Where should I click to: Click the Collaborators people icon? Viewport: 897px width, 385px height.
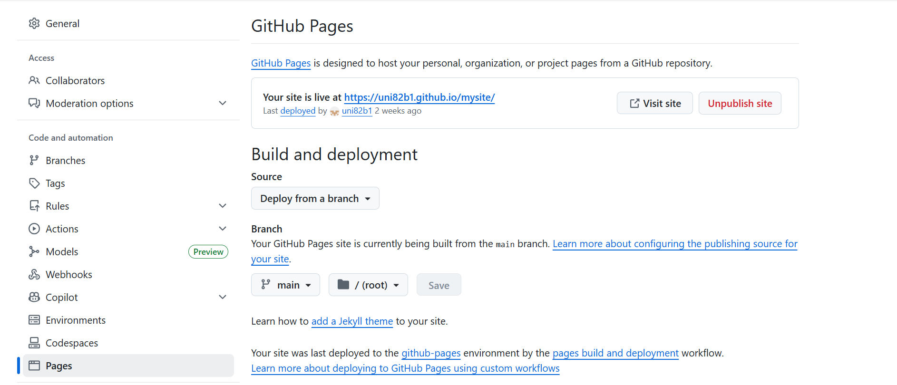tap(34, 80)
